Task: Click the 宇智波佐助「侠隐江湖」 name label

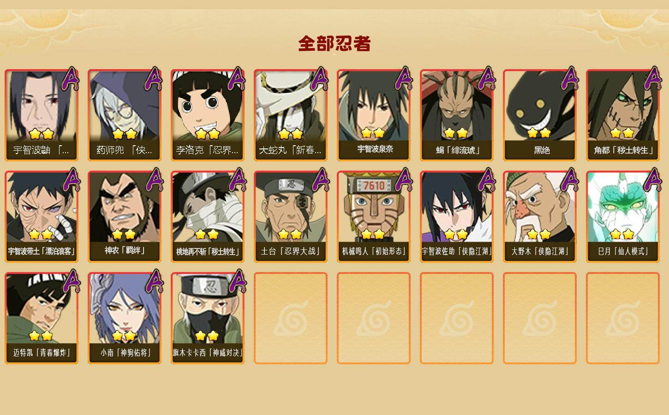Action: tap(456, 251)
